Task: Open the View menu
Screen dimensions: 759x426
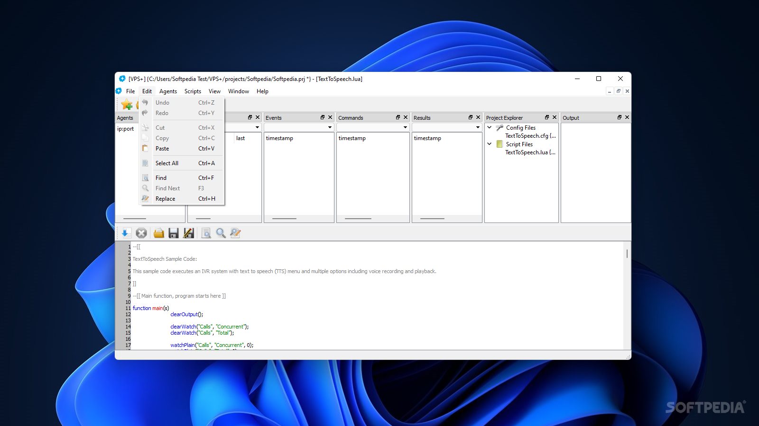Action: click(214, 91)
